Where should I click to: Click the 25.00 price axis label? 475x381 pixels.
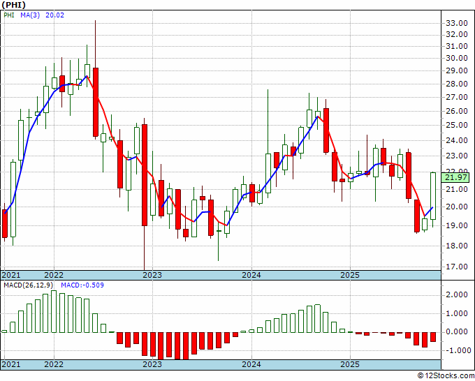[457, 125]
